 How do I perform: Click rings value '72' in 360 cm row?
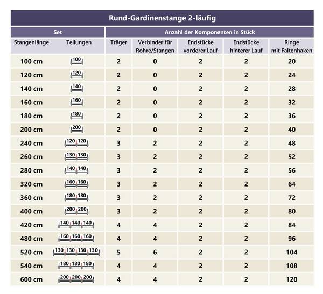(x=292, y=197)
